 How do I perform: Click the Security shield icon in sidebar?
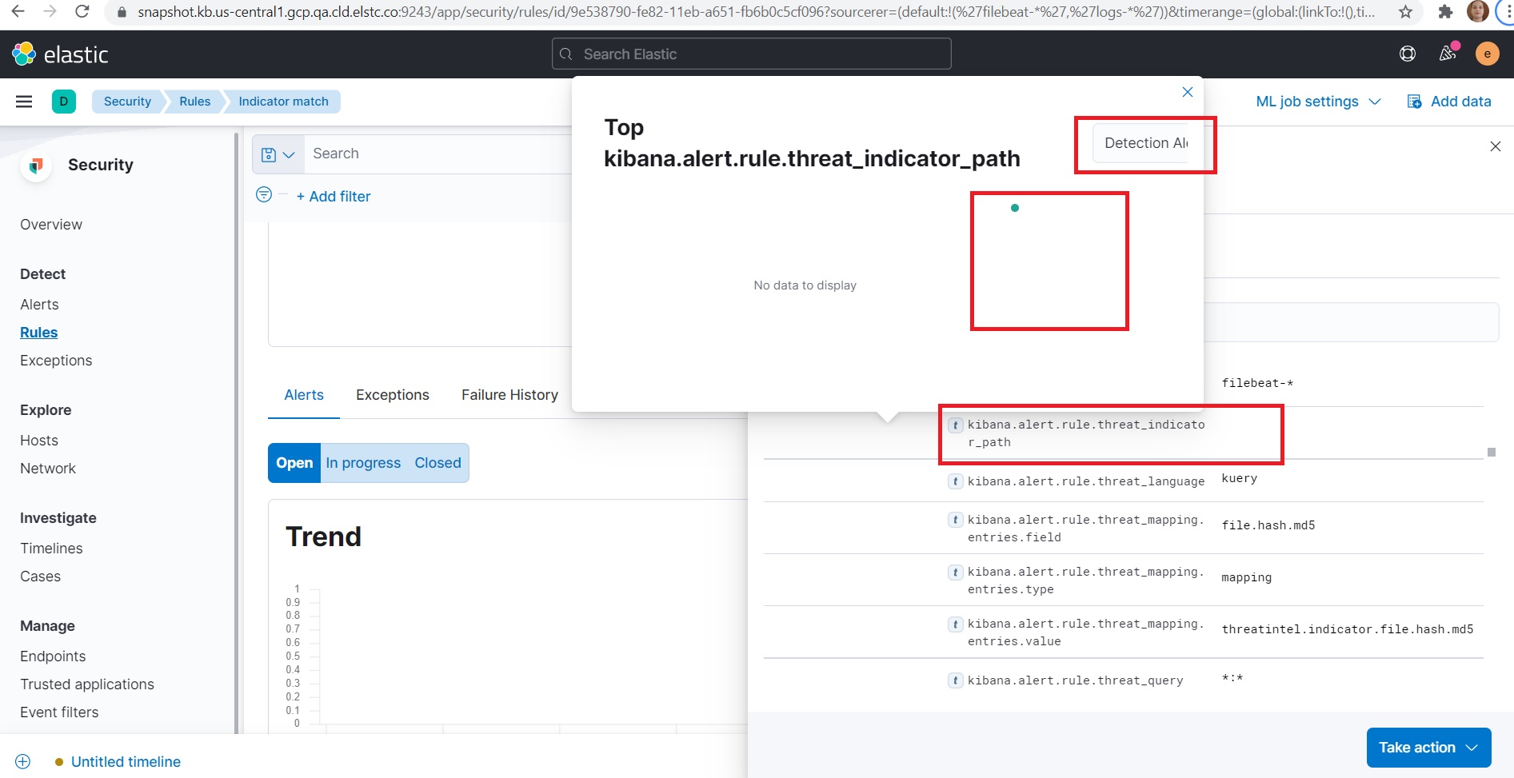35,165
